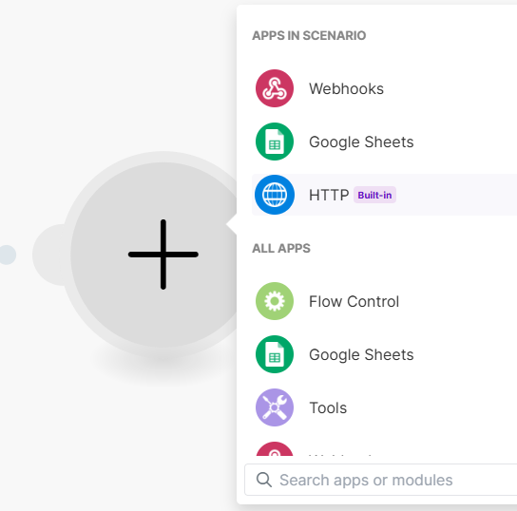
Task: Click the Webhooks icon under Apps in Scenario
Action: pos(275,88)
